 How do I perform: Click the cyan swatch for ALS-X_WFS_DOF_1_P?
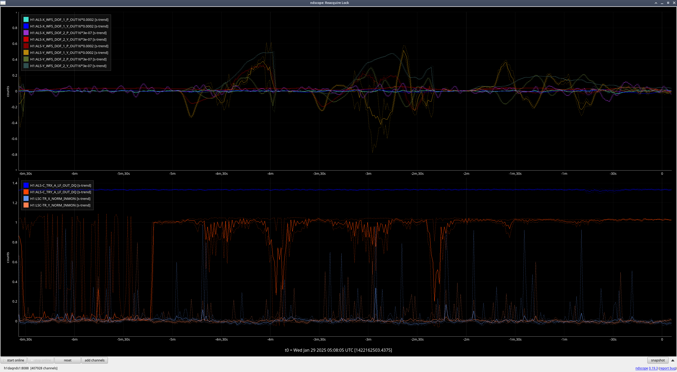(x=26, y=20)
